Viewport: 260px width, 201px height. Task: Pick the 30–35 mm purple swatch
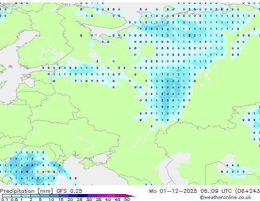click(92, 196)
